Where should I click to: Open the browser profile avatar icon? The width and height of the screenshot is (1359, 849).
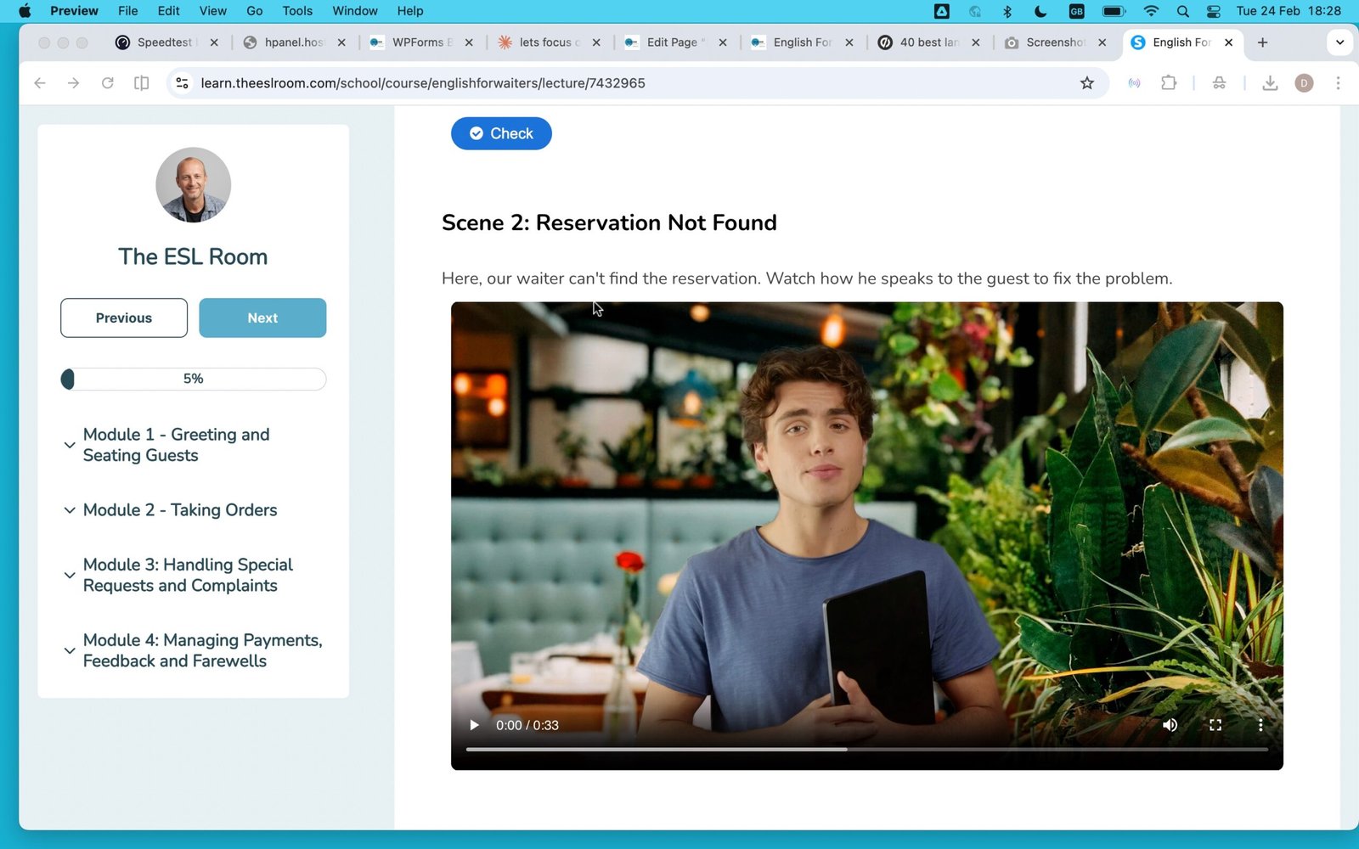1304,83
